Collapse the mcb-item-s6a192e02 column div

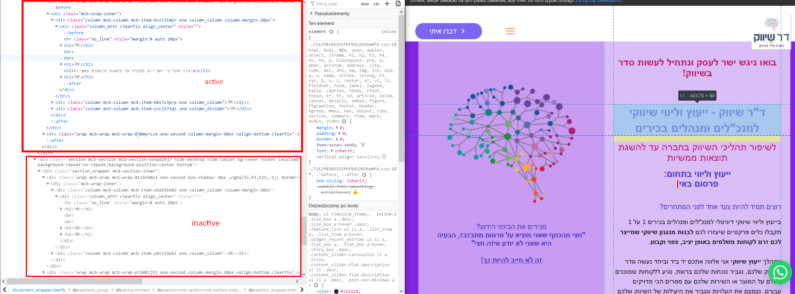pos(52,190)
